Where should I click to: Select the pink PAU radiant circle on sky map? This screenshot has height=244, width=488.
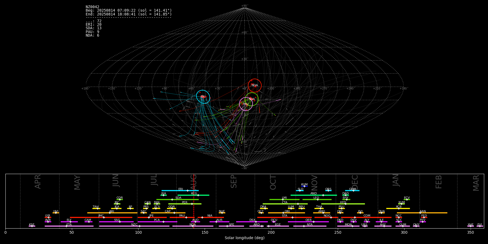point(246,104)
